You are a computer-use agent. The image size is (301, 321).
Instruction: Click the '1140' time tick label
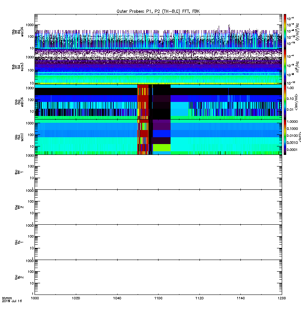pyautogui.click(x=240, y=298)
